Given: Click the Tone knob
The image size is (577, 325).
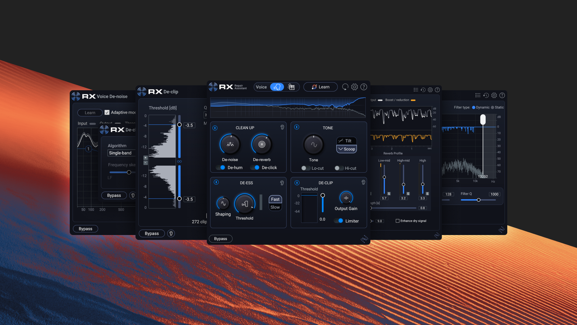Looking at the screenshot, I should 313,145.
